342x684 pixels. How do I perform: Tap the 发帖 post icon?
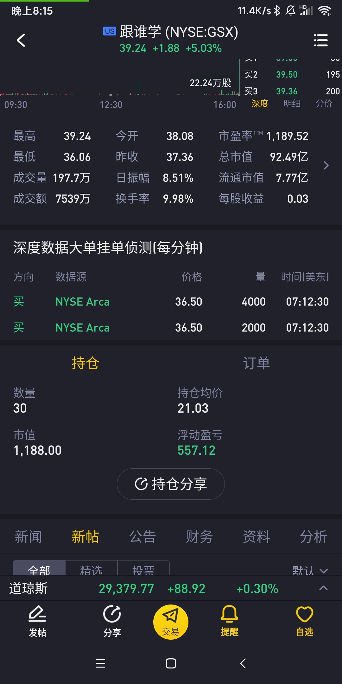click(x=37, y=621)
